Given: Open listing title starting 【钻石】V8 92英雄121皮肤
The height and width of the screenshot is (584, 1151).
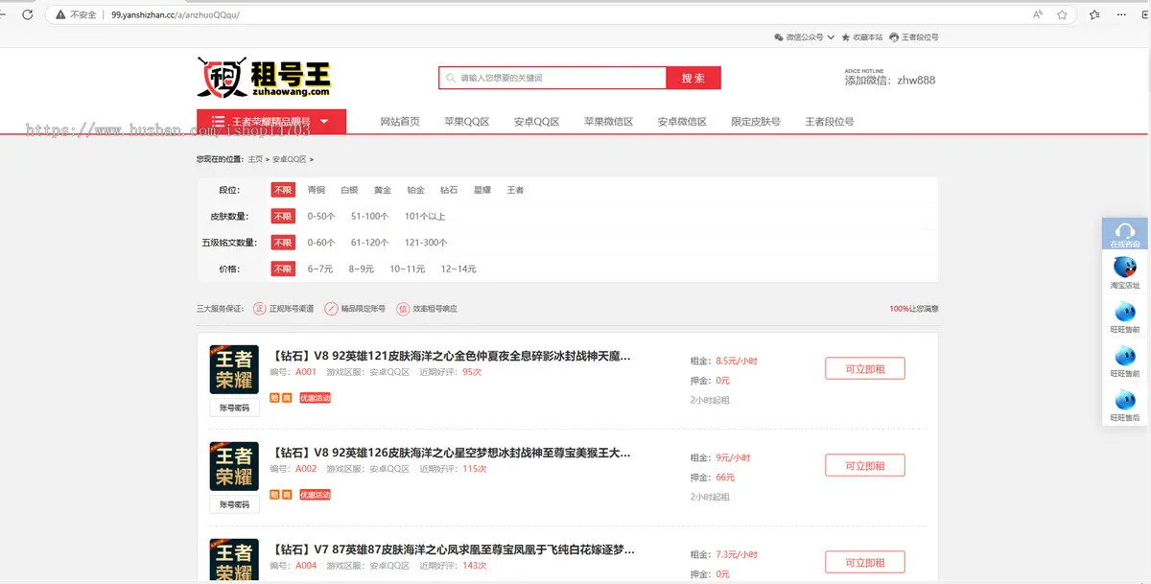Looking at the screenshot, I should click(452, 356).
